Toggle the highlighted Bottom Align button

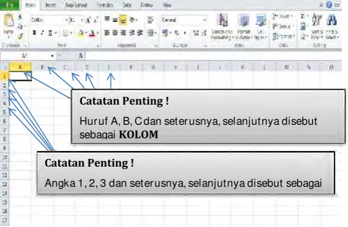(x=123, y=20)
